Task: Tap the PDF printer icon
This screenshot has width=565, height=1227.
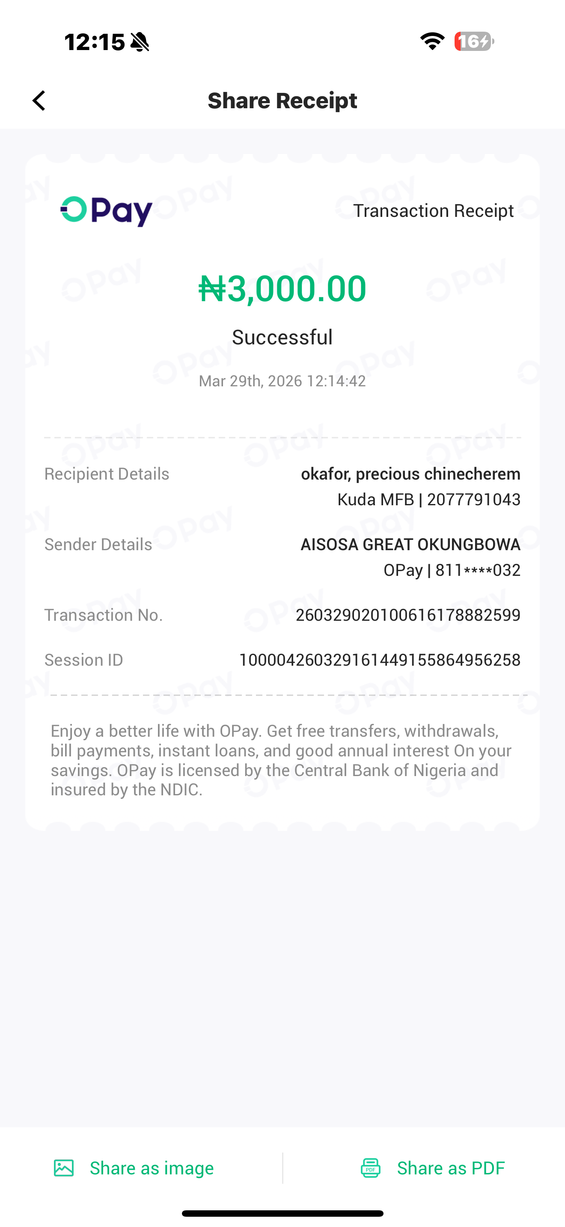Action: pyautogui.click(x=371, y=1168)
